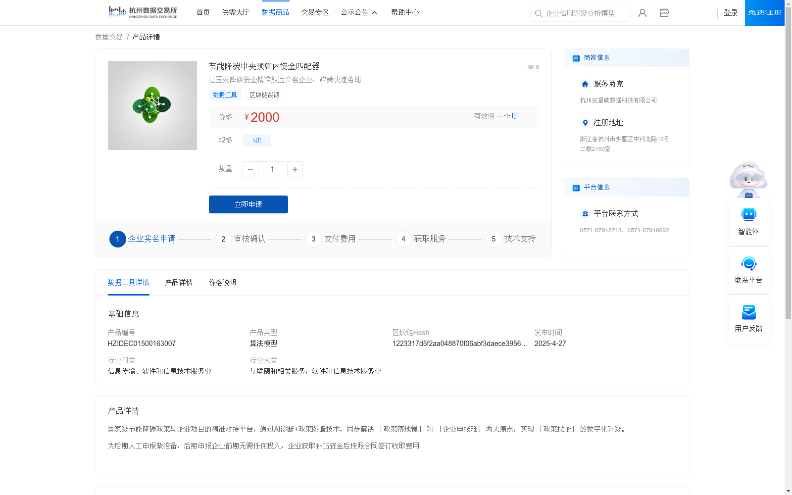Screen dimensions: 792x495
Task: Click the registered address text
Action: point(624,144)
